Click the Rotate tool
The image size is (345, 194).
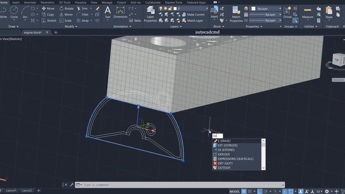coord(66,9)
